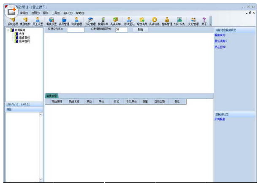Image resolution: width=261 pixels, height=183 pixels.
Task: Open the 帮助 menu
Action: [x=80, y=13]
